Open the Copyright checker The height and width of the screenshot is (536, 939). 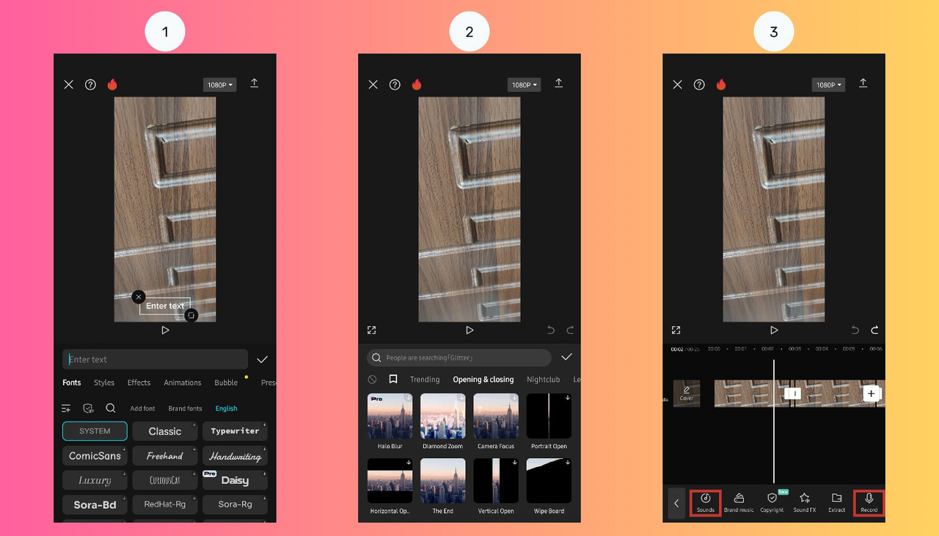coord(772,503)
